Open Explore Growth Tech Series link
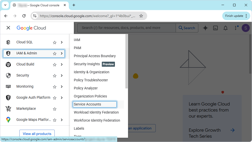252x142 pixels. 212,133
